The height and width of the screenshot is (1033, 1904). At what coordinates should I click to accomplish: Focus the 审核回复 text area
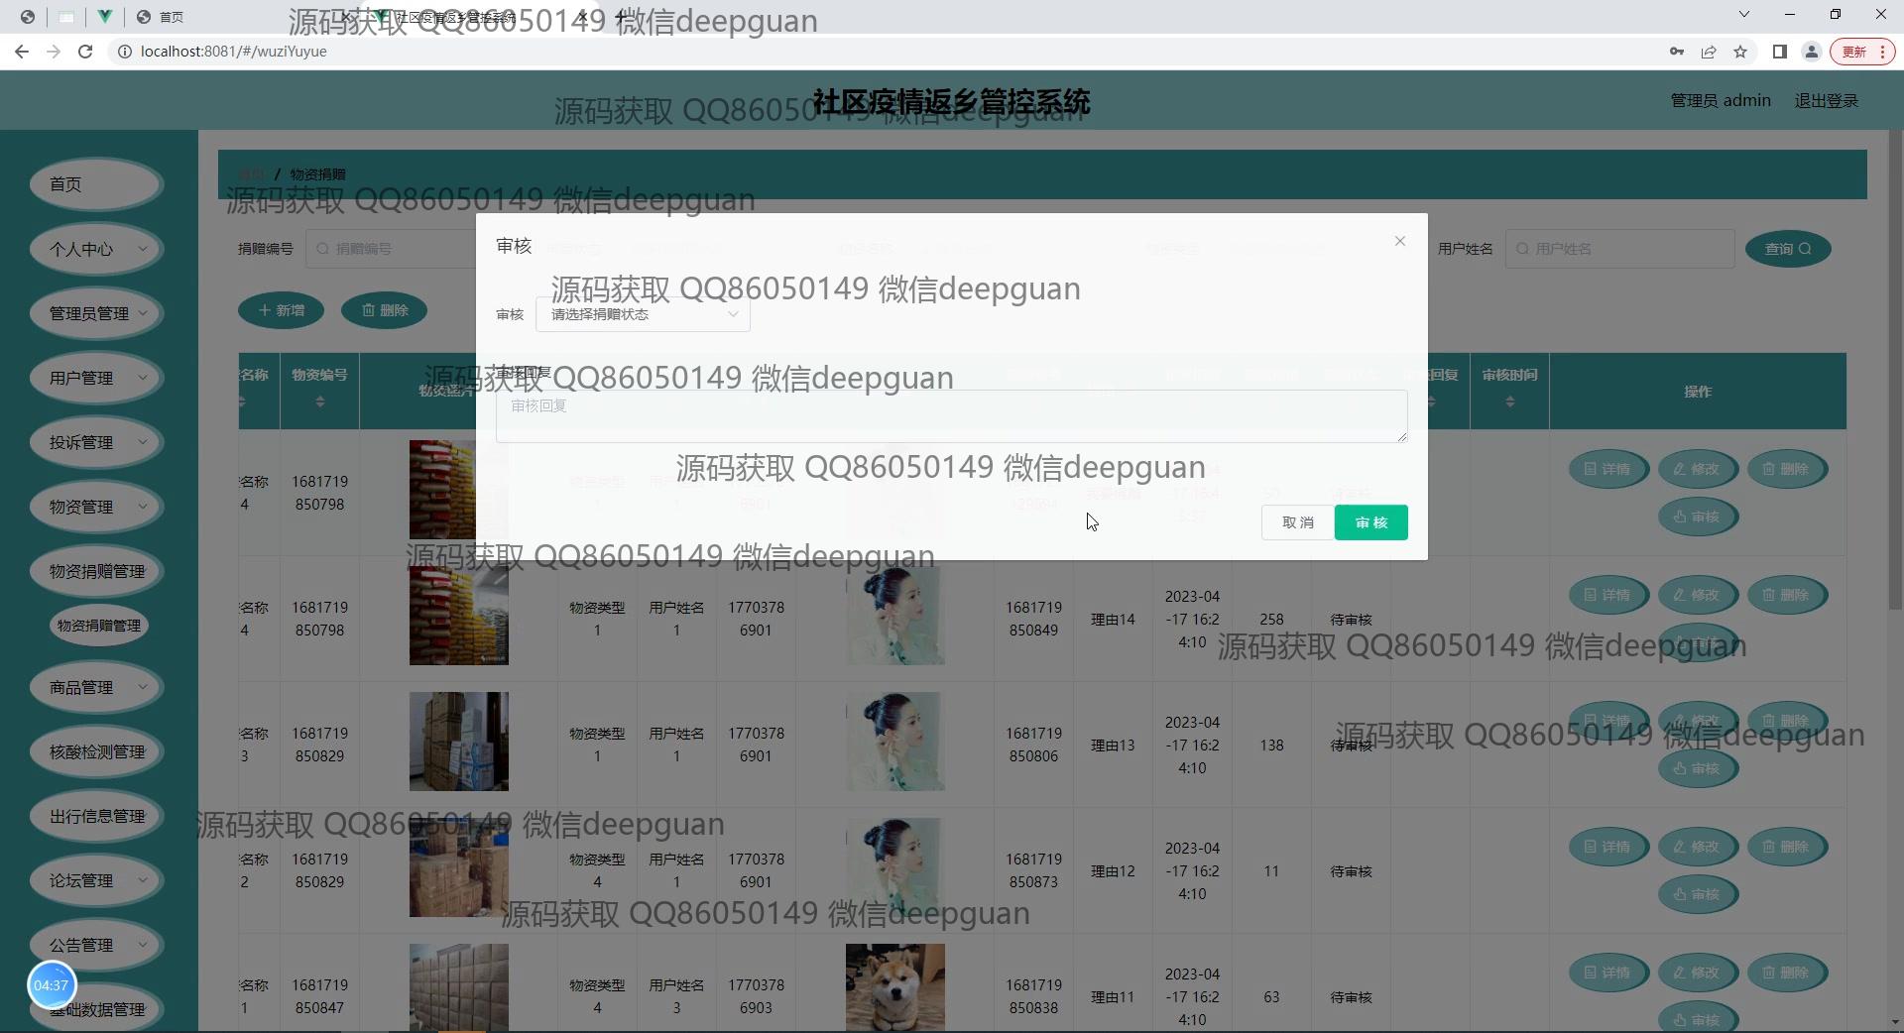[951, 415]
